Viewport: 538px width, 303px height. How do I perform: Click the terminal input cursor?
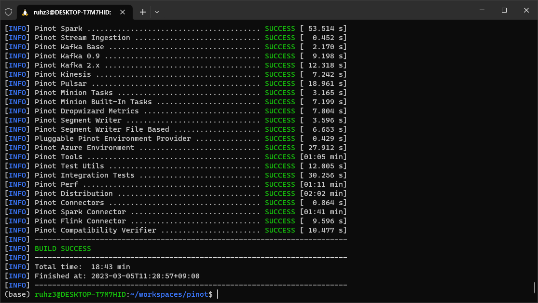click(x=218, y=294)
